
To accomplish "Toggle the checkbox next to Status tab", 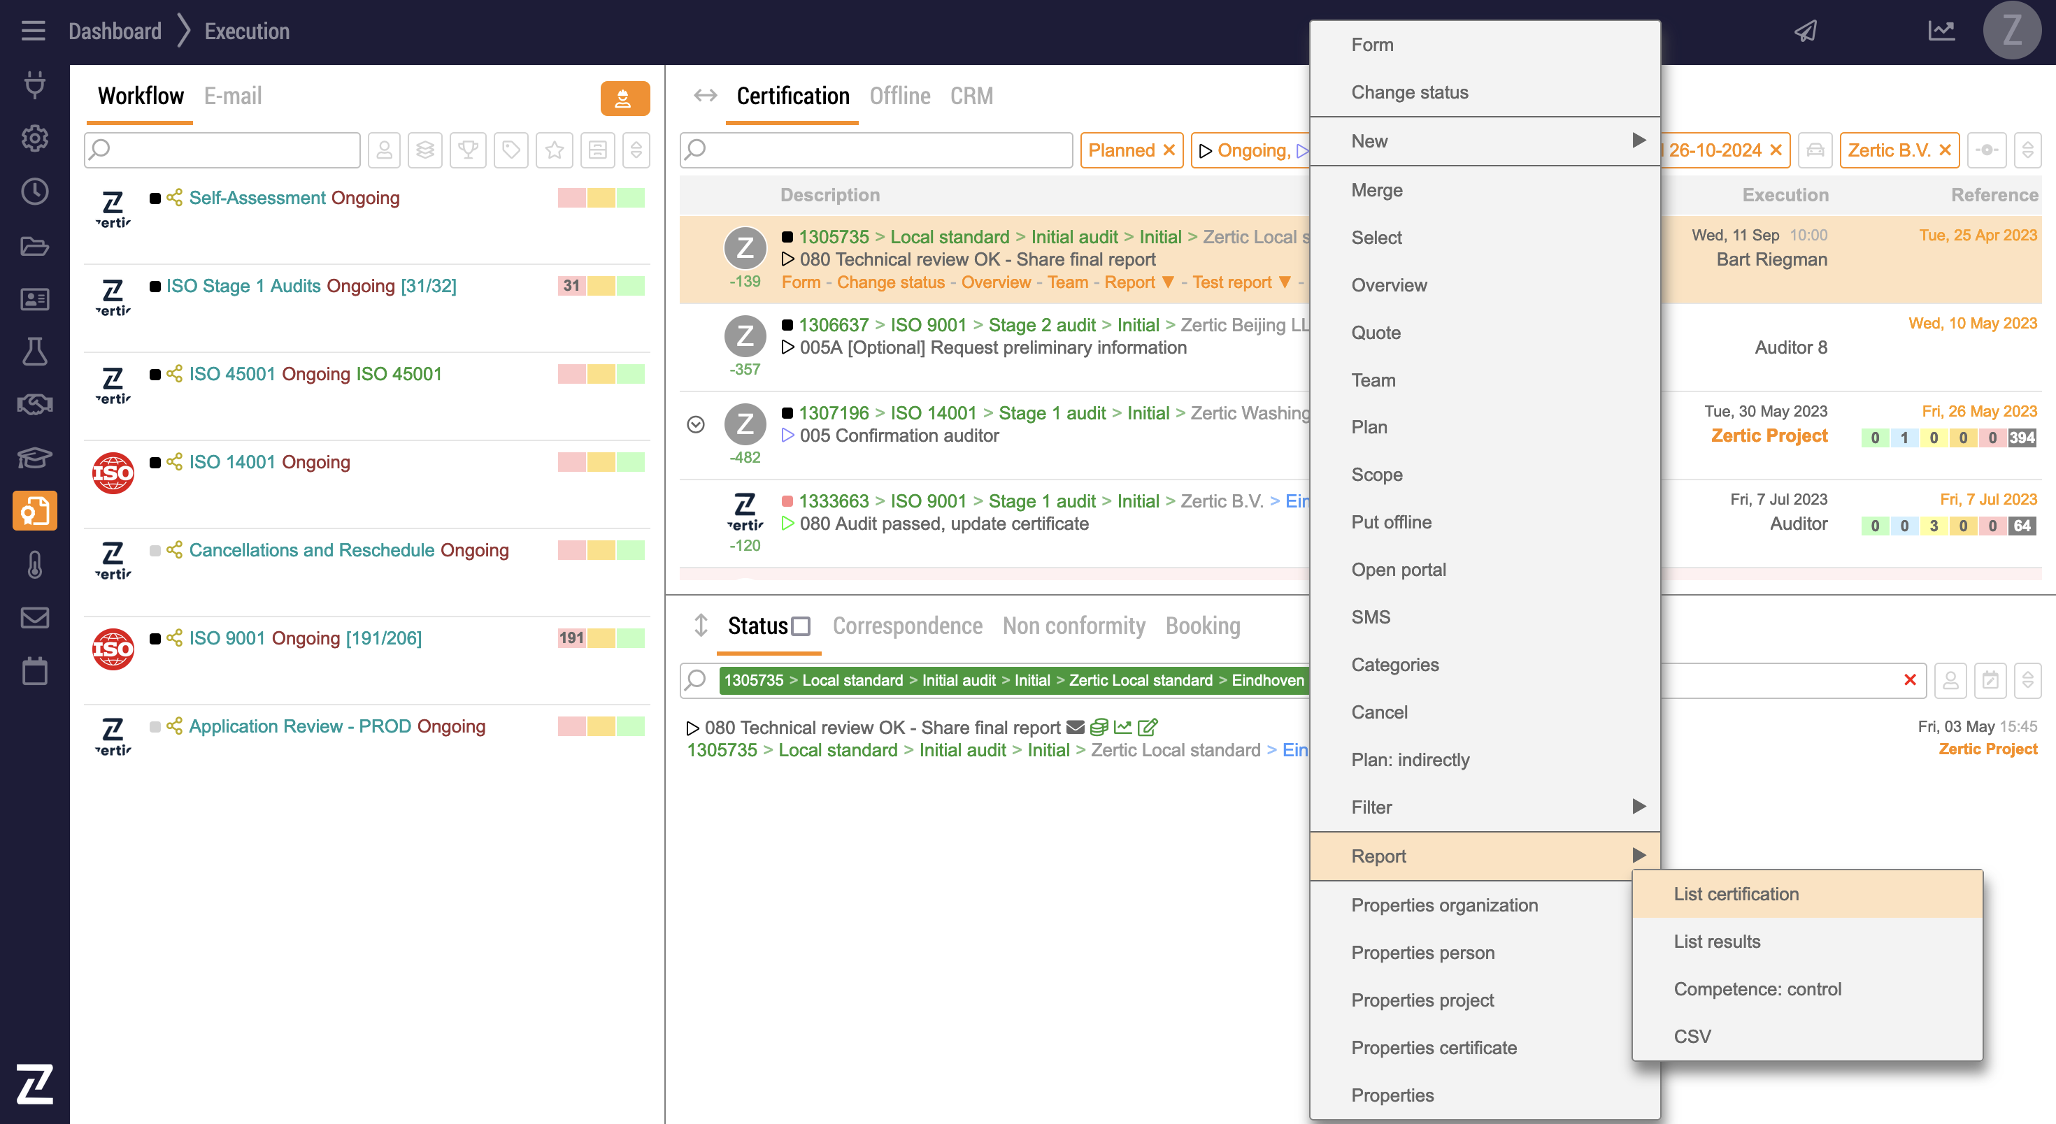I will pos(801,626).
